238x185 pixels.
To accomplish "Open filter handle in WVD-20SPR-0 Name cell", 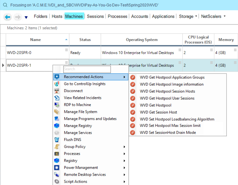I will 67,50.
